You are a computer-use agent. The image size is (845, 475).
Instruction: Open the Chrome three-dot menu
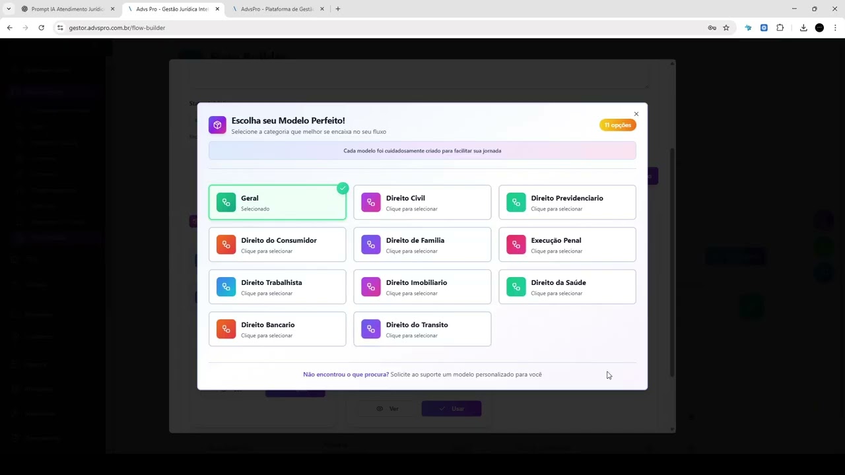click(x=835, y=28)
